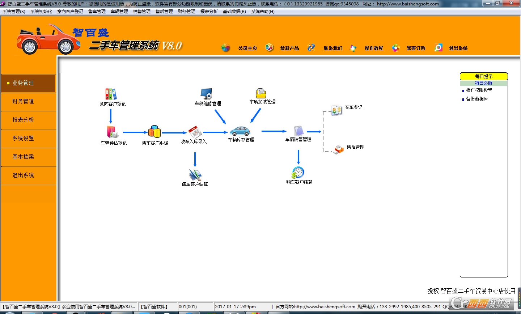Select 报表分析 in the left sidebar
The height and width of the screenshot is (314, 521).
28,120
